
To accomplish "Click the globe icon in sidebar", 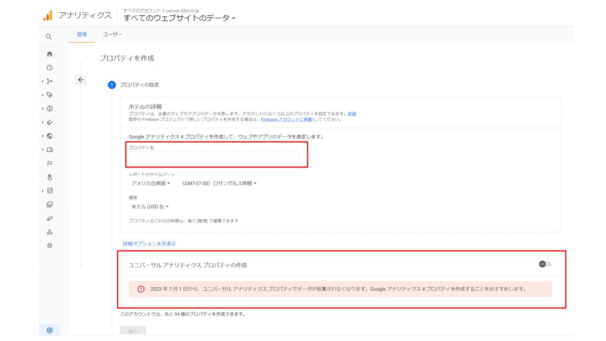I will 49,136.
